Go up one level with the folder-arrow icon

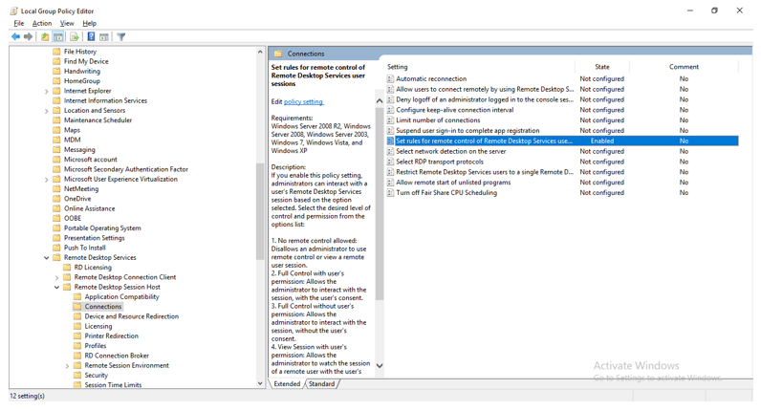click(x=45, y=36)
